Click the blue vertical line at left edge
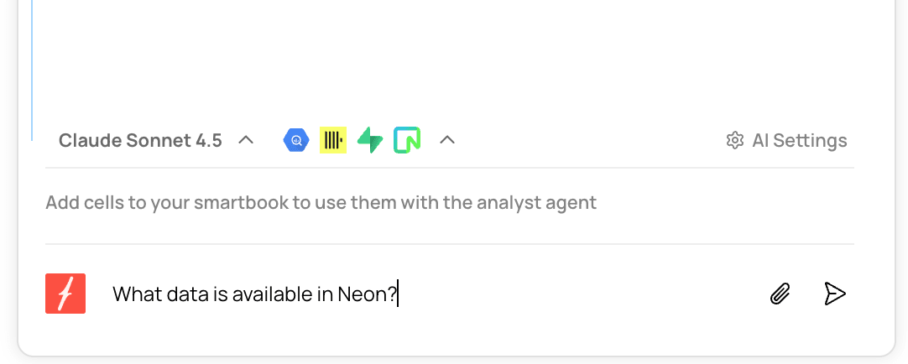 pos(32,67)
